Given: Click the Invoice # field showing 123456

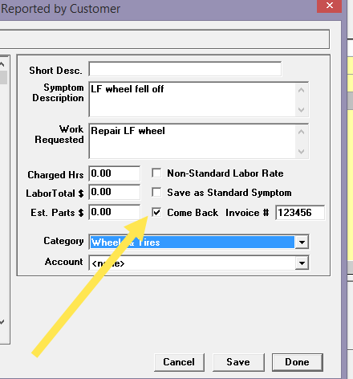Looking at the screenshot, I should click(300, 213).
